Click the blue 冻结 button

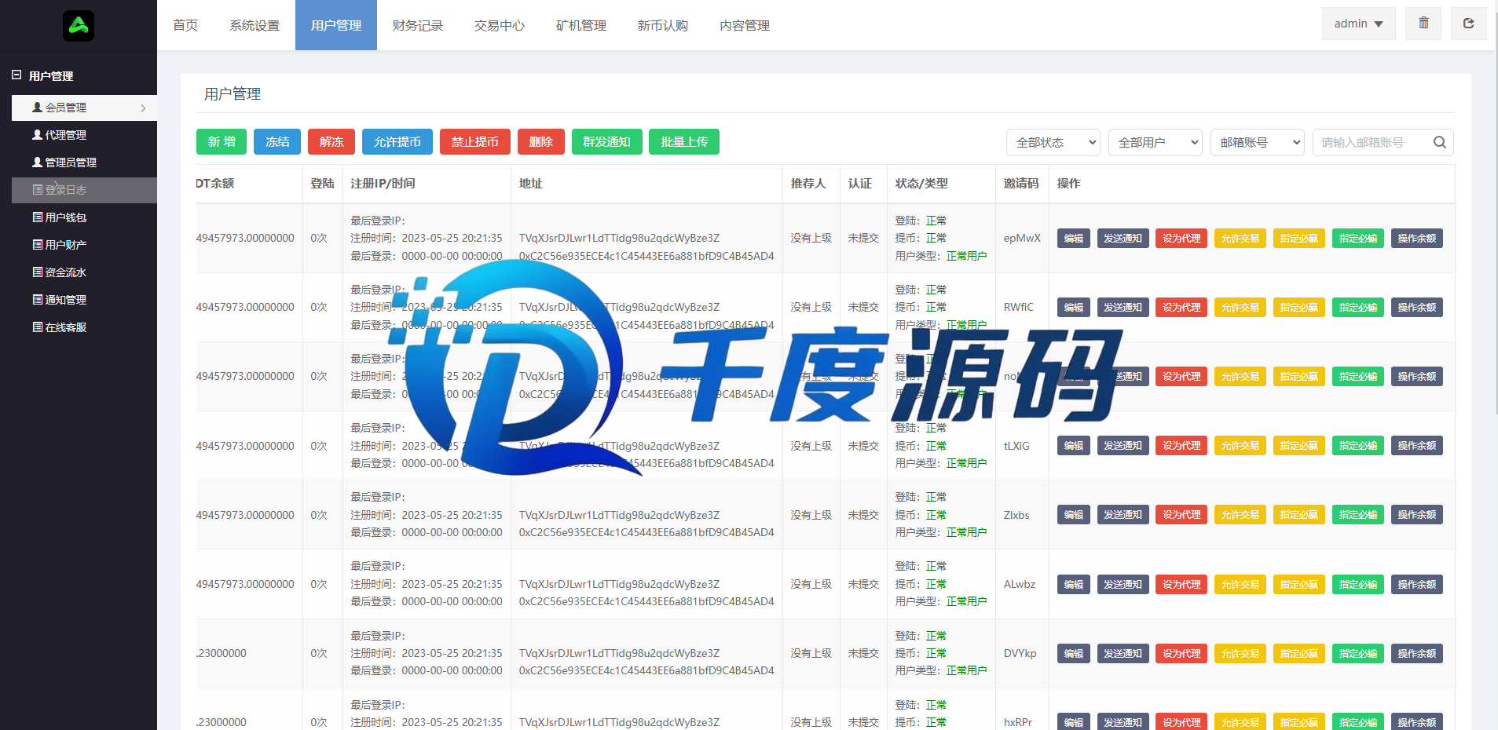(277, 142)
